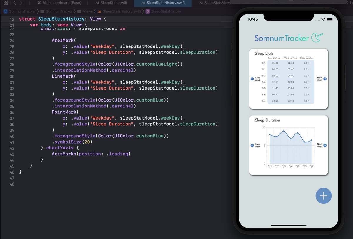Open the SleepStatsHistory struct breadcrumb
The image size is (353, 239).
coord(163,11)
